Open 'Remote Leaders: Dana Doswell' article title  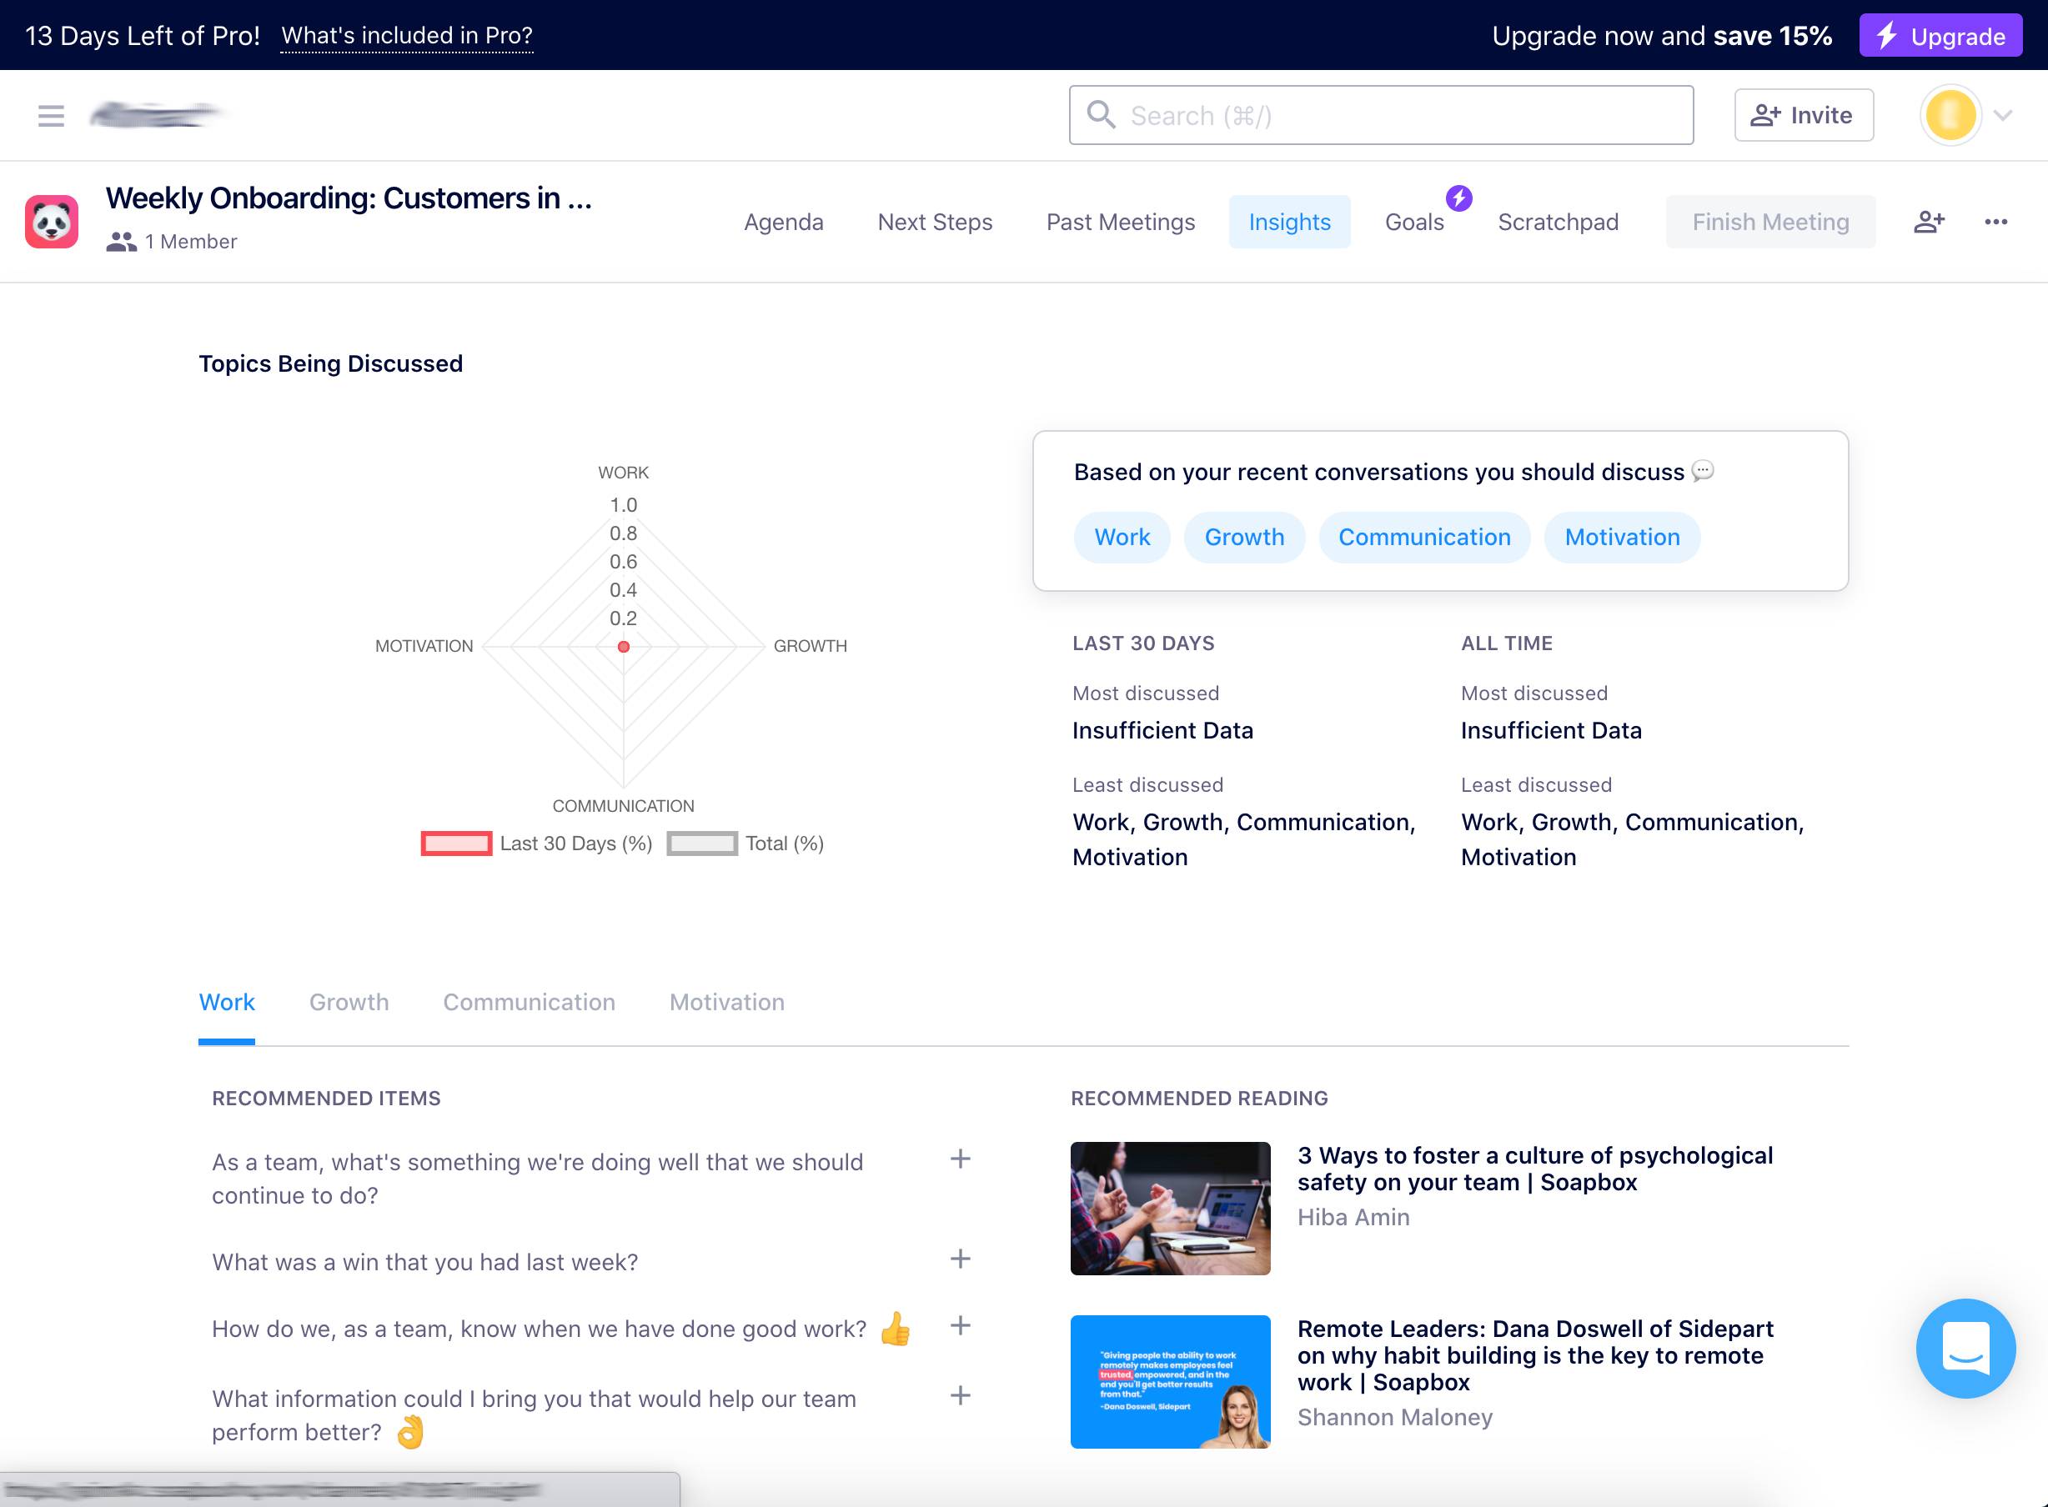[1535, 1354]
